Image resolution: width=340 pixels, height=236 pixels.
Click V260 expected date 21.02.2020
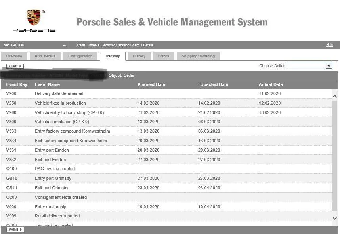click(x=209, y=113)
